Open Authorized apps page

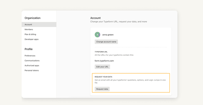point(32,66)
